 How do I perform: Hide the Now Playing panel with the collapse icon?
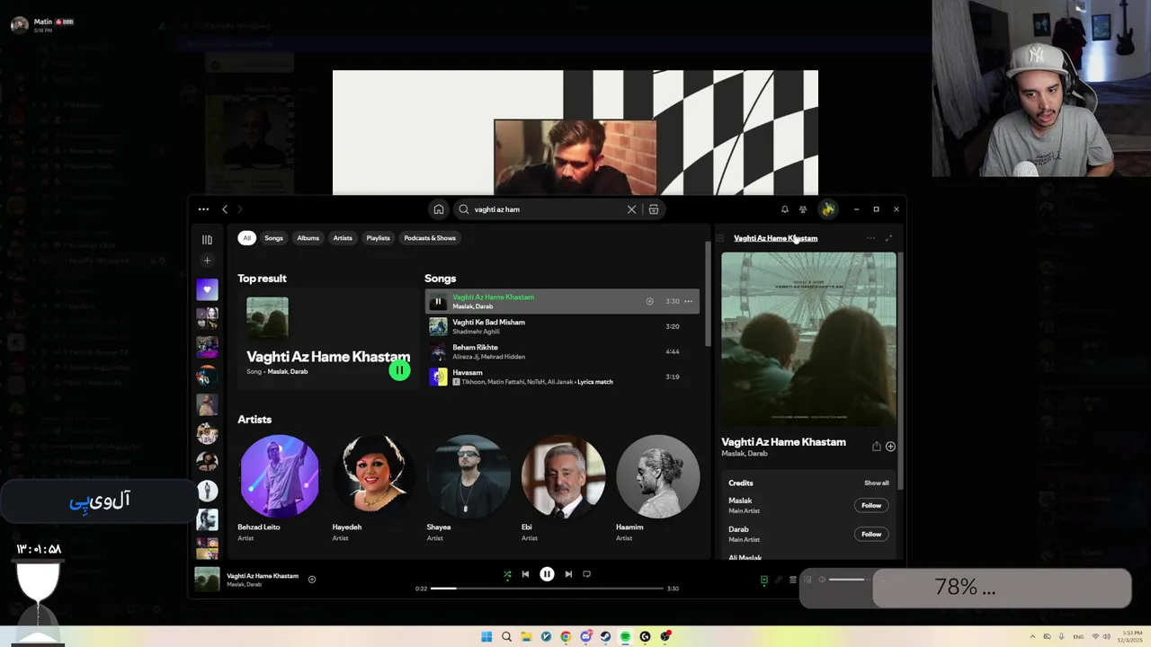(x=719, y=238)
